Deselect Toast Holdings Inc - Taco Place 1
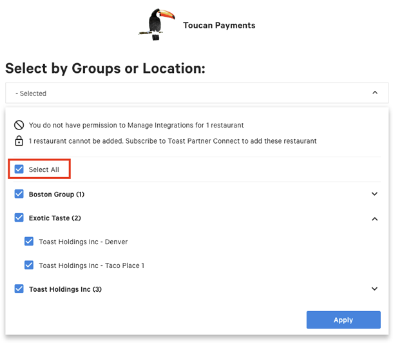 tap(29, 265)
